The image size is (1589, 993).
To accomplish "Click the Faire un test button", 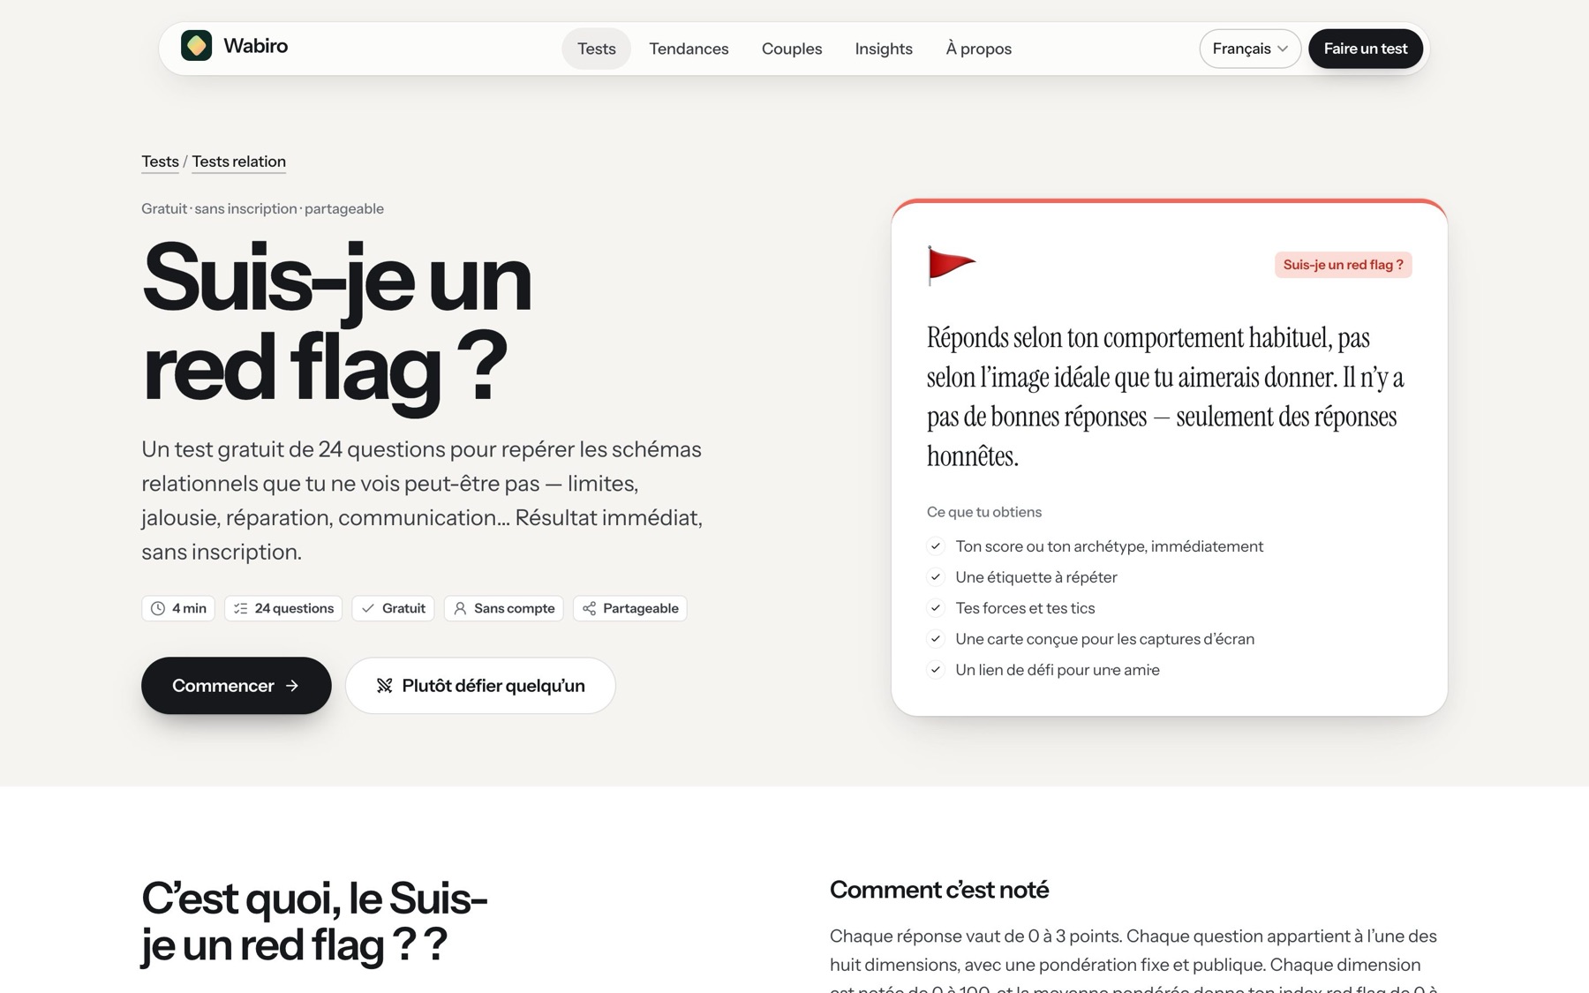I will 1366,49.
